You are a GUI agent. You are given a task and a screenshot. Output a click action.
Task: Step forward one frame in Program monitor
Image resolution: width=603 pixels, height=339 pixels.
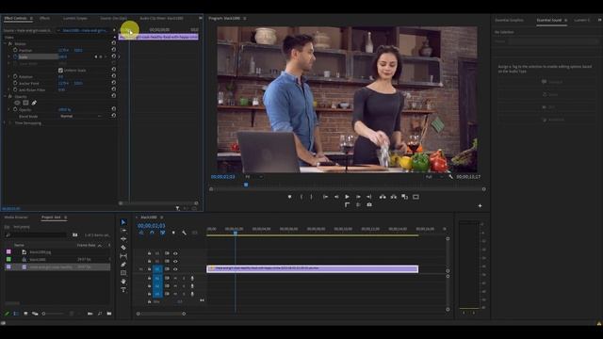click(x=358, y=197)
